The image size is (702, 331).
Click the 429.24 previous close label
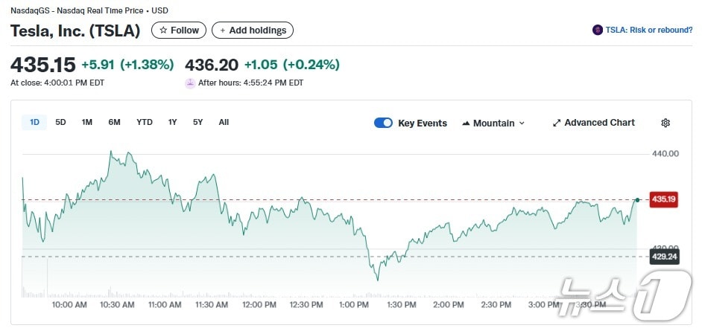(663, 257)
